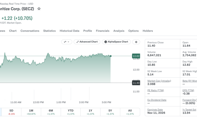Image resolution: width=197 pixels, height=118 pixels.
Task: Click the 1y Target Est link
Action: [x=189, y=110]
